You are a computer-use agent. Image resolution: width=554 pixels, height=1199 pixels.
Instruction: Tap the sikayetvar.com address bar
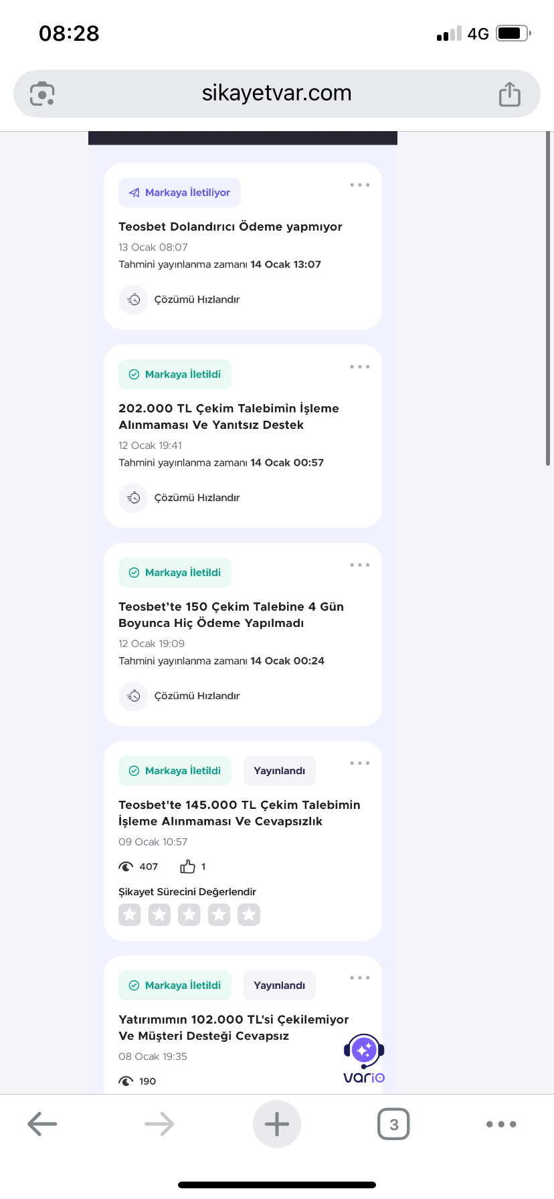click(x=276, y=94)
